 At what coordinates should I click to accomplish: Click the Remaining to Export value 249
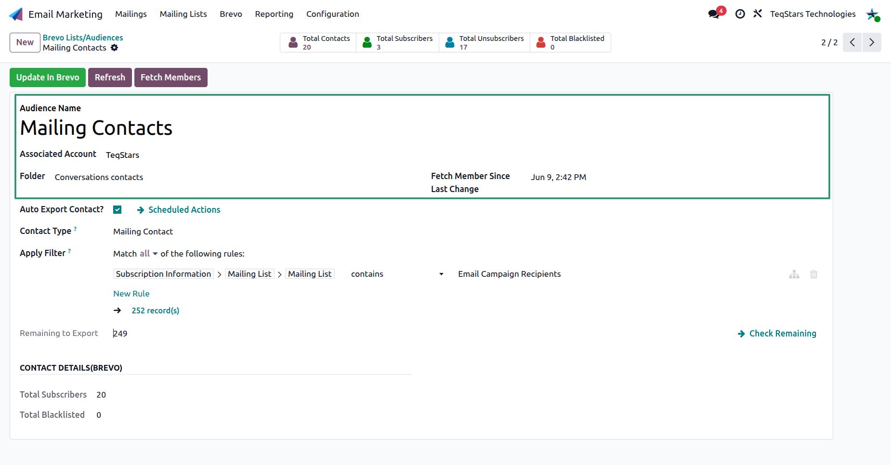[120, 334]
